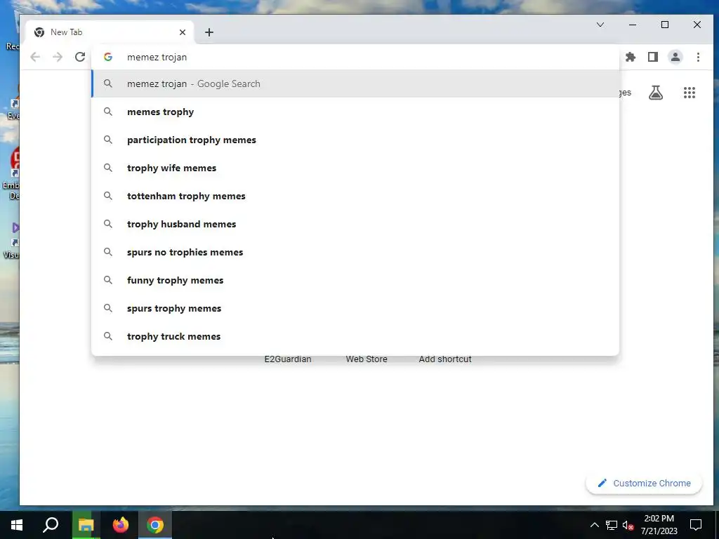The height and width of the screenshot is (539, 719).
Task: Open a new tab with the plus button
Action: pos(209,32)
